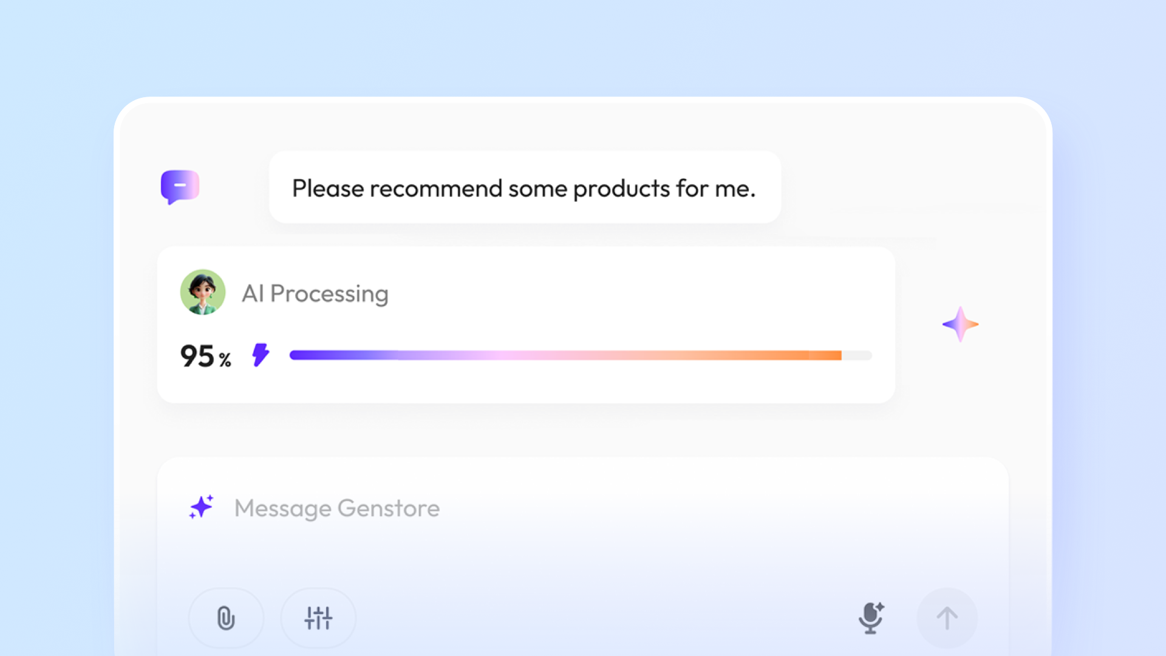The width and height of the screenshot is (1166, 656).
Task: Click the "AI Processing" label
Action: pos(315,293)
